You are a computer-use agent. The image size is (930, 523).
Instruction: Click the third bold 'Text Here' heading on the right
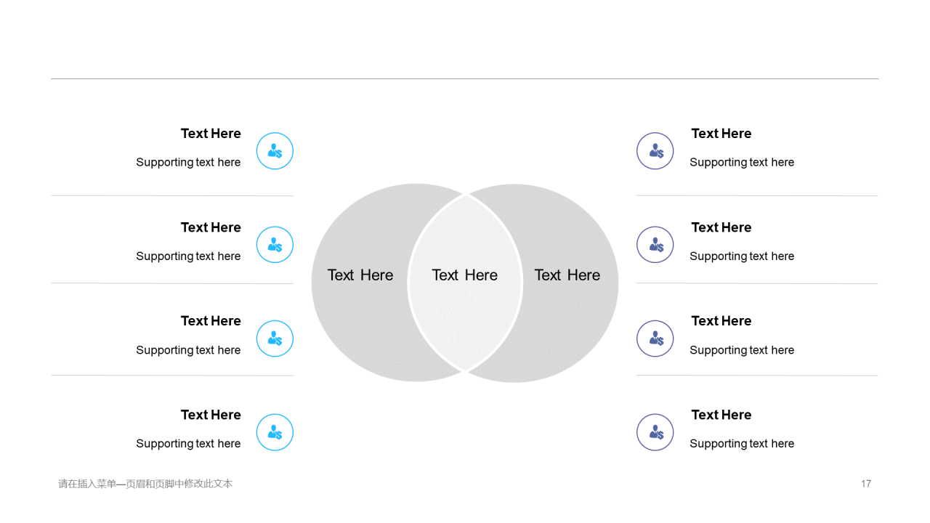[721, 321]
